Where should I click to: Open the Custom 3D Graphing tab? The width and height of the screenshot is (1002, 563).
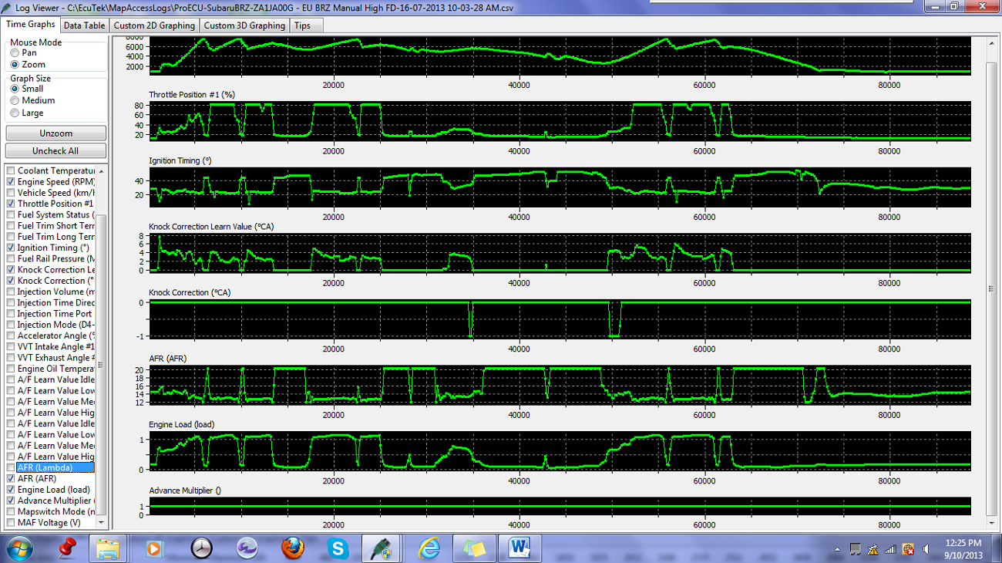point(244,25)
